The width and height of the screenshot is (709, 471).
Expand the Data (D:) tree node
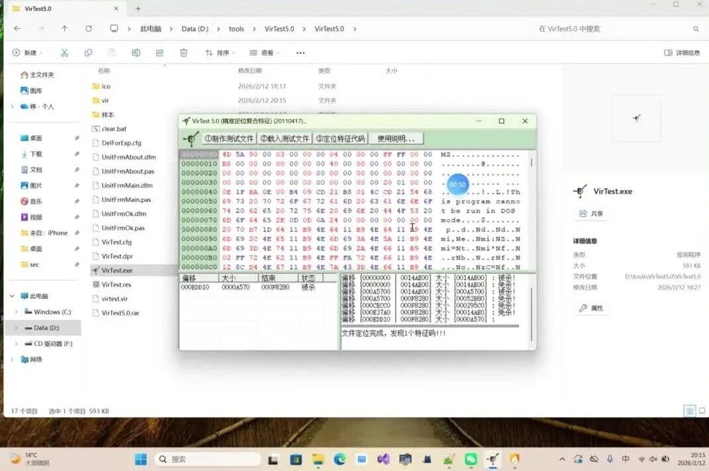click(x=17, y=328)
